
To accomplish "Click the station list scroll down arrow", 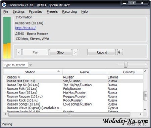I will pyautogui.click(x=145, y=110).
